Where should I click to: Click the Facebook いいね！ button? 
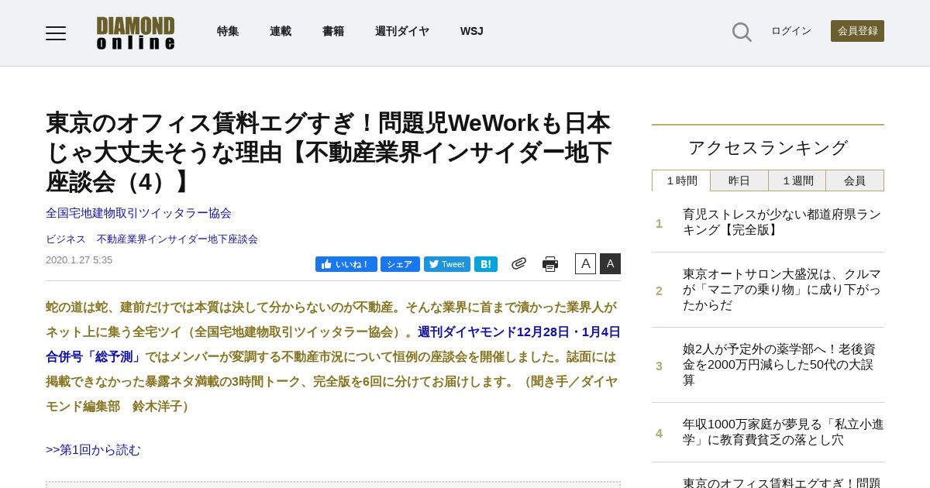pyautogui.click(x=346, y=264)
